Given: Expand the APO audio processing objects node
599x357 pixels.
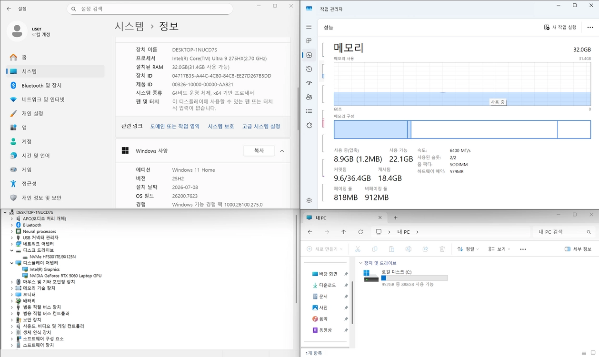Looking at the screenshot, I should point(12,218).
